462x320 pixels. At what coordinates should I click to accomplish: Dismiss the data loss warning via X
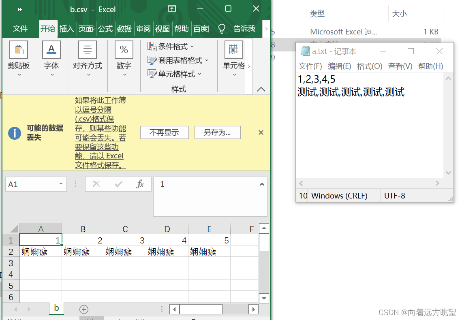click(261, 132)
